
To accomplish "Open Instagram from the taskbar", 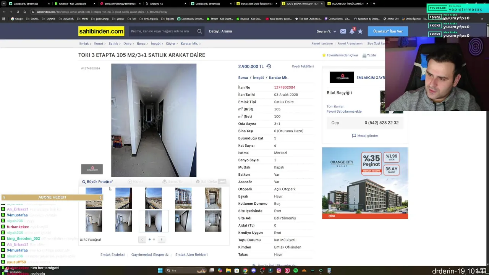I will pos(279,270).
